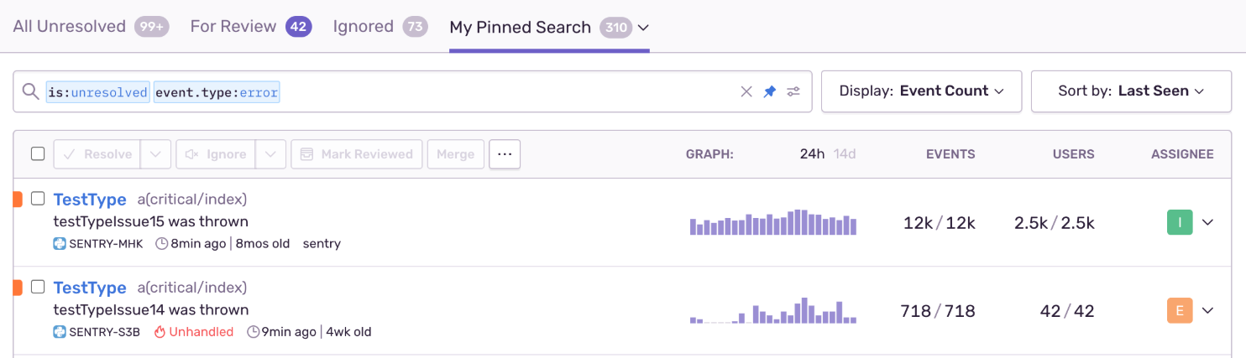Screen dimensions: 1246x358
Task: Open search filter settings sliders icon
Action: pos(793,91)
